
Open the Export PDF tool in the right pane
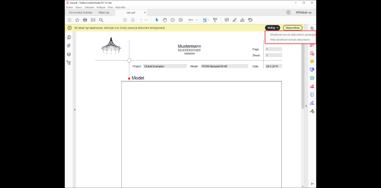click(312, 70)
